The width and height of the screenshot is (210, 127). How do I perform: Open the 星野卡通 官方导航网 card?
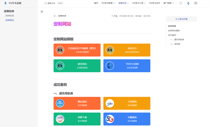77,119
